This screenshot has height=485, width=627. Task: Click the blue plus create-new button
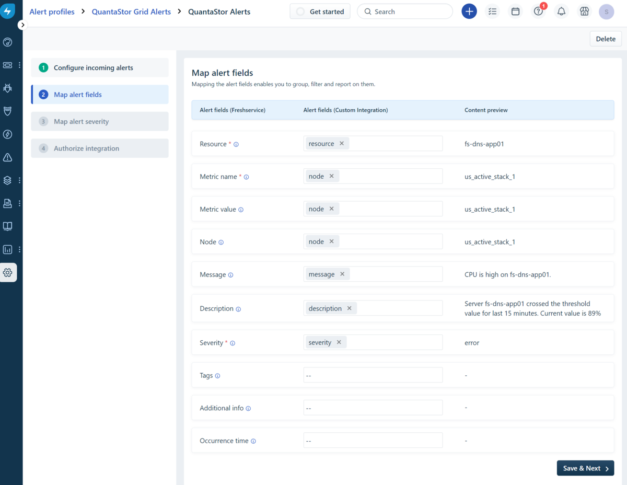(x=469, y=11)
